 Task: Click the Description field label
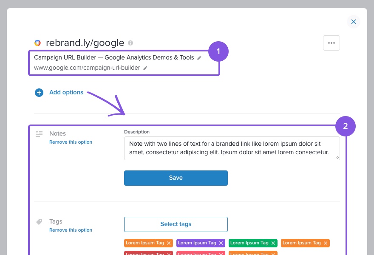coord(137,132)
